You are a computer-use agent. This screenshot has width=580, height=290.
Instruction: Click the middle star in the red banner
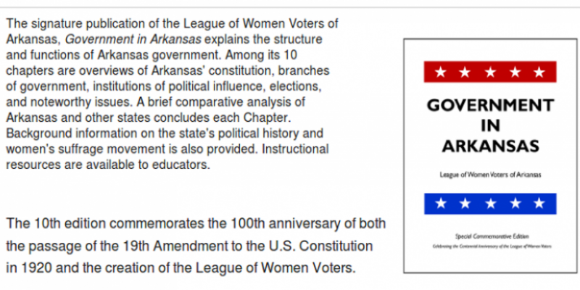pyautogui.click(x=489, y=72)
